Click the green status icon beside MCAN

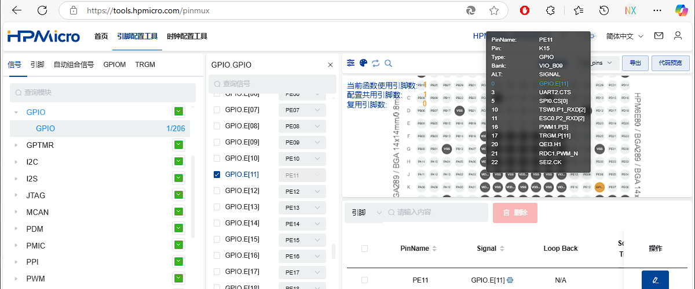178,212
